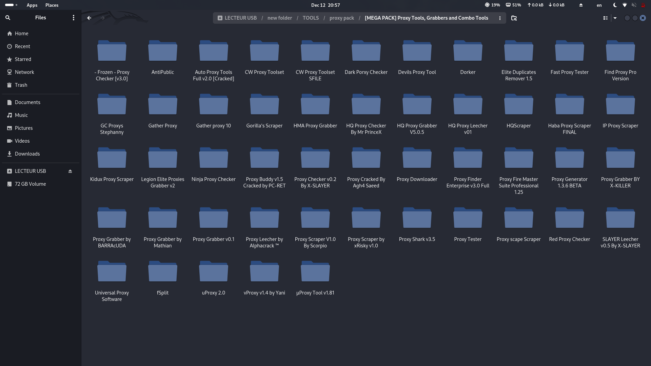Click the search-folder icon beside path bar
The height and width of the screenshot is (366, 651).
tap(514, 18)
